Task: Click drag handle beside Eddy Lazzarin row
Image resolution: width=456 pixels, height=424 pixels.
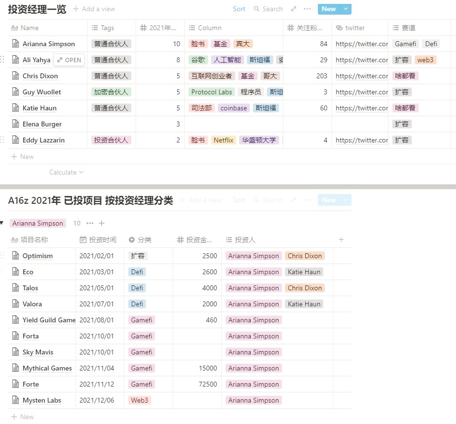Action: click(x=2, y=140)
